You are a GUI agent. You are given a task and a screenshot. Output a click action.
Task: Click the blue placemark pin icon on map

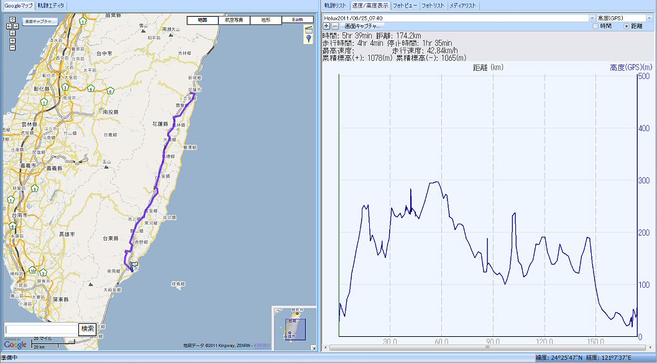click(x=309, y=39)
